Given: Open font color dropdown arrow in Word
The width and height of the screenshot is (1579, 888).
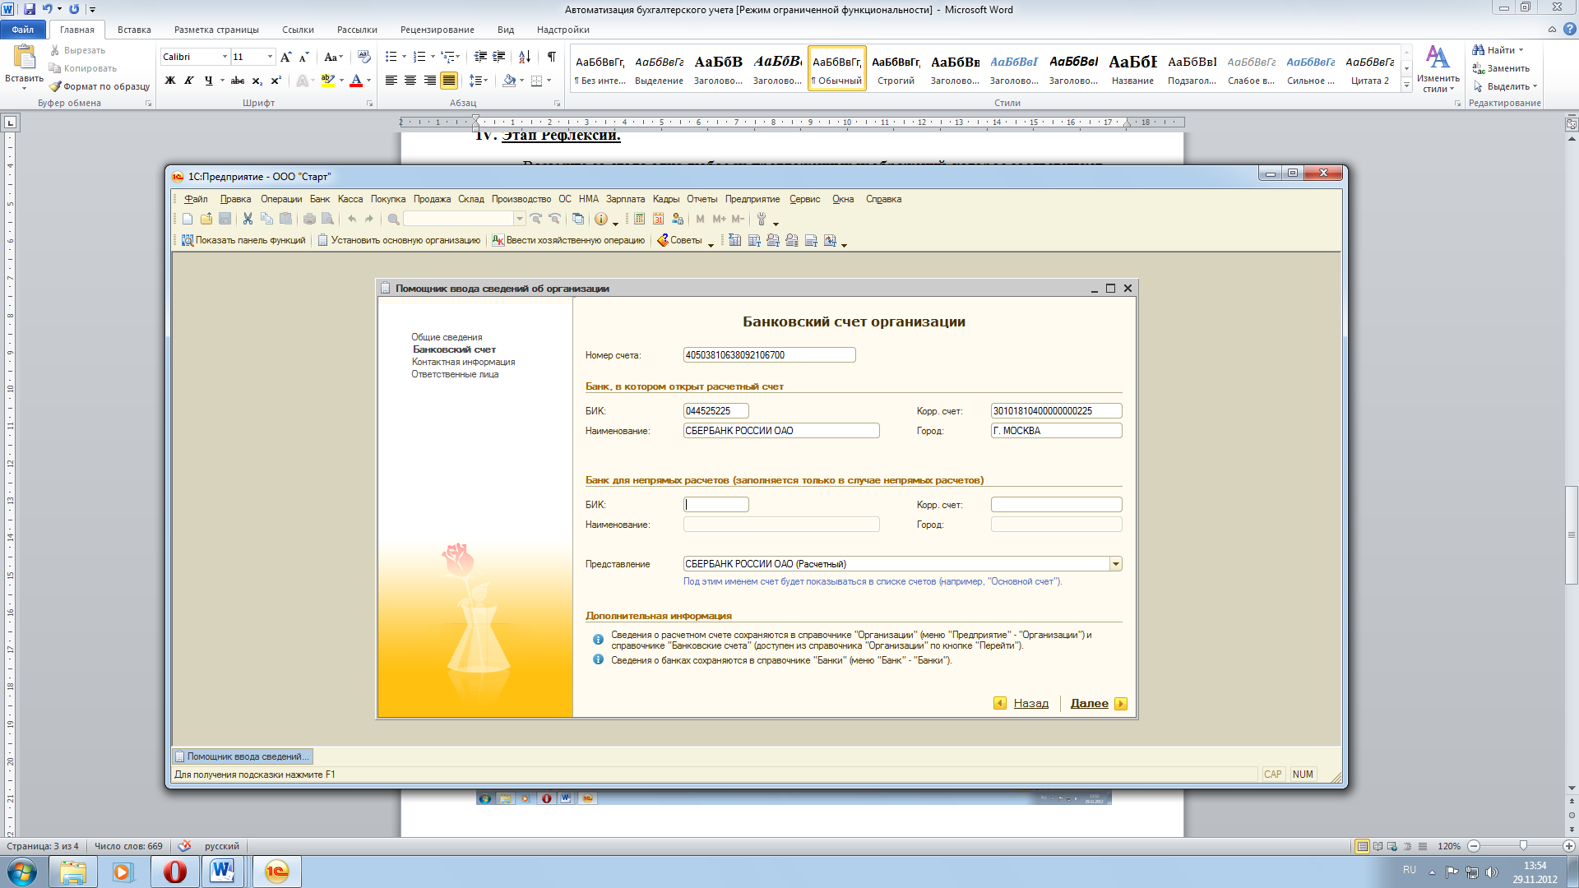Looking at the screenshot, I should (x=368, y=81).
